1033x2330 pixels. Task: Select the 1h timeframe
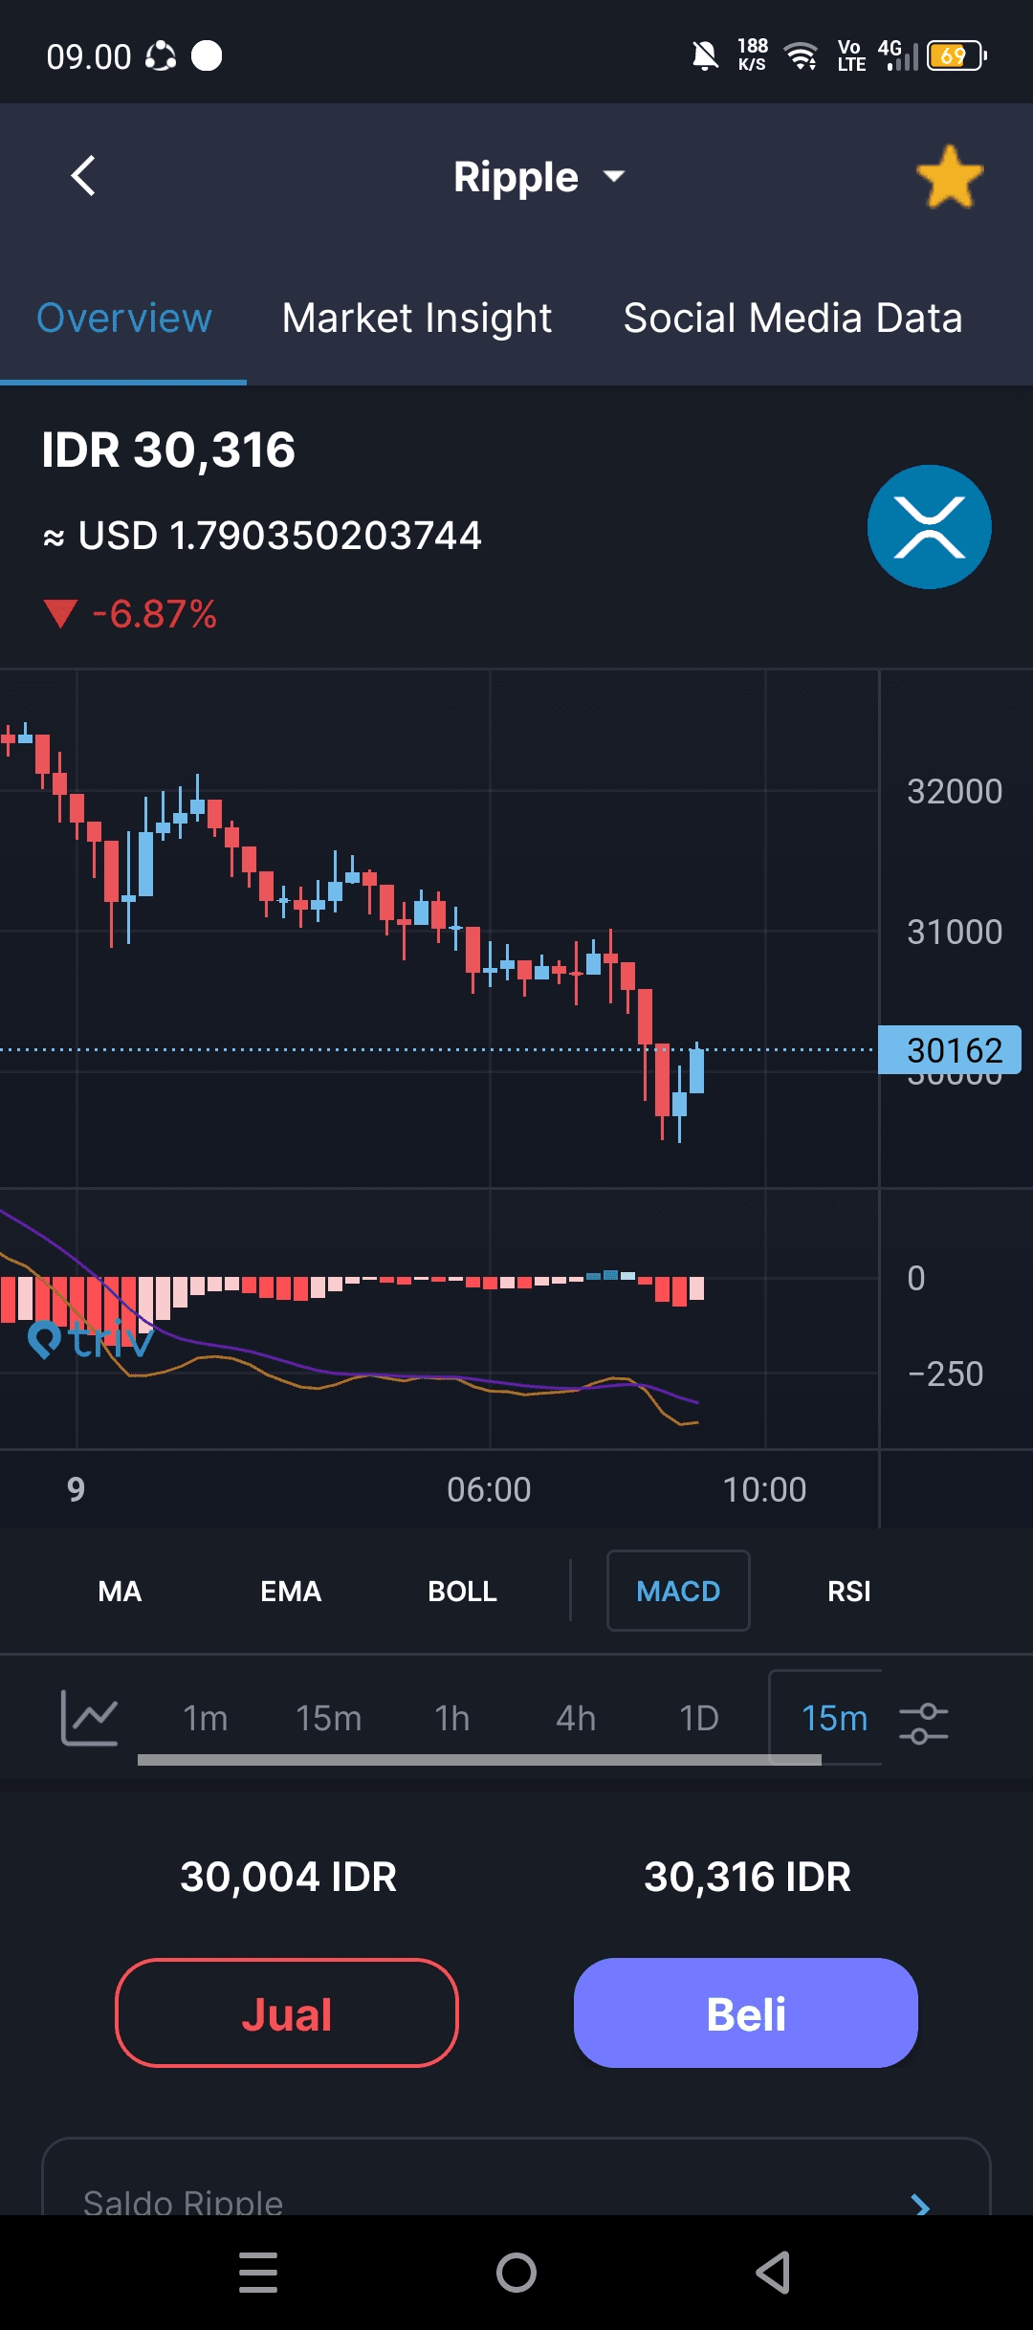[x=452, y=1719]
